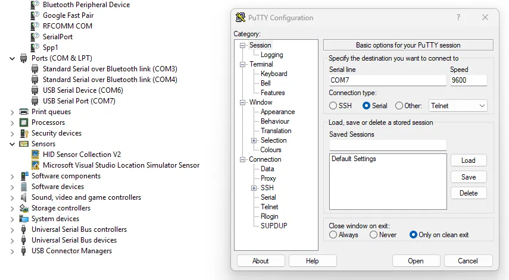The width and height of the screenshot is (509, 280).
Task: Click the Processors chip icon
Action: coord(24,122)
